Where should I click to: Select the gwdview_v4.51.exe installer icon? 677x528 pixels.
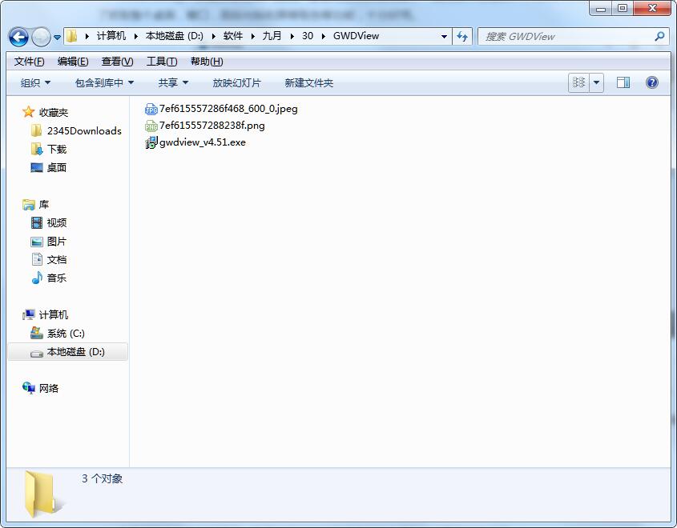click(x=151, y=142)
